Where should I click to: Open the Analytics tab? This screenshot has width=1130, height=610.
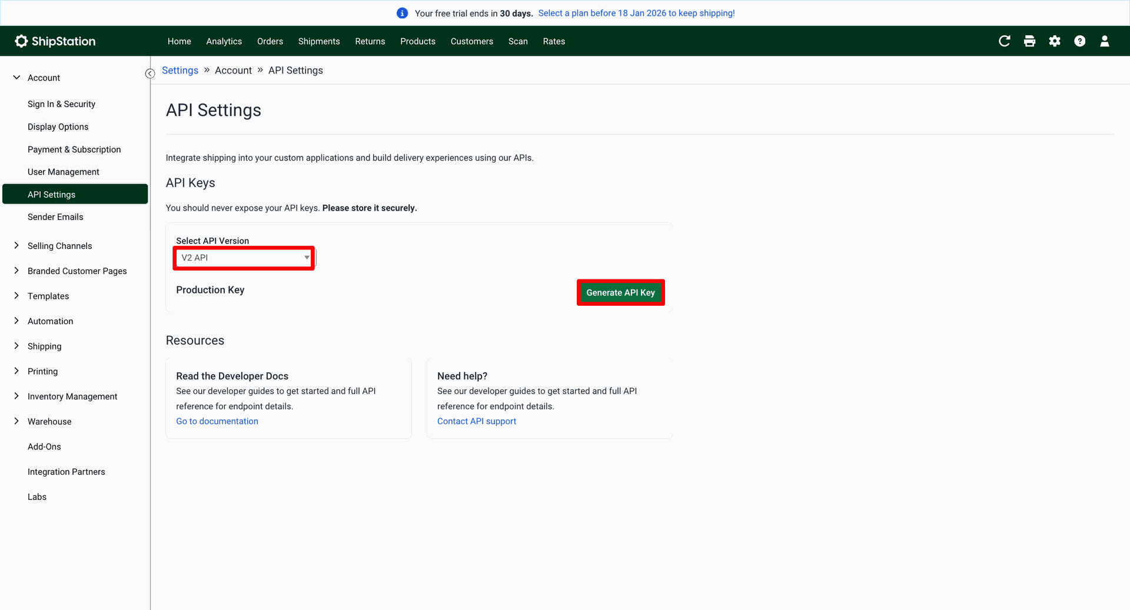[224, 41]
